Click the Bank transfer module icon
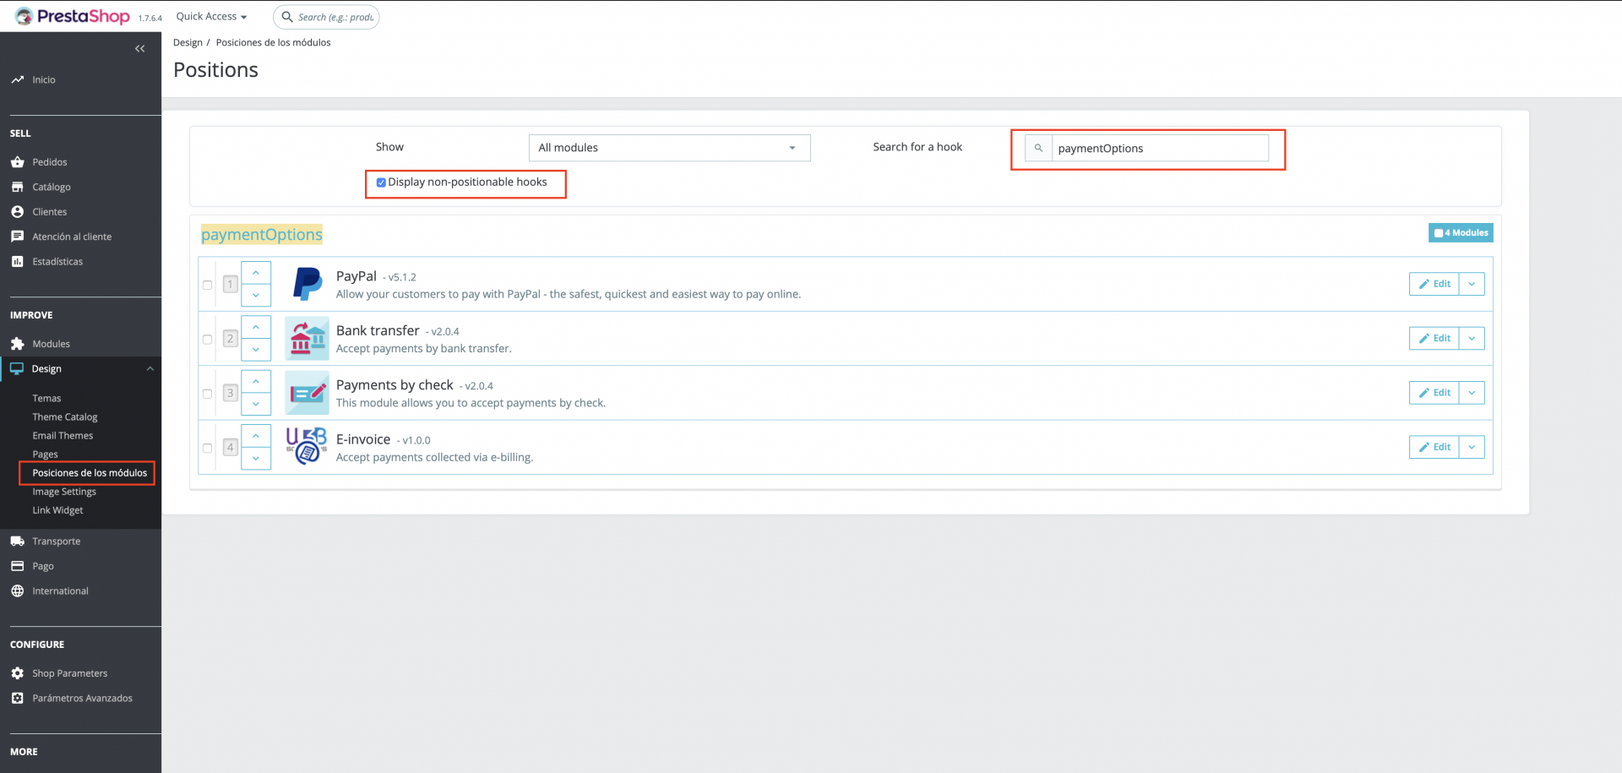This screenshot has width=1622, height=773. point(307,338)
